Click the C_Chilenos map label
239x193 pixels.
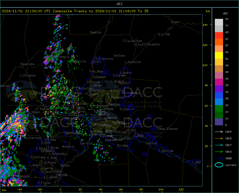28,75
